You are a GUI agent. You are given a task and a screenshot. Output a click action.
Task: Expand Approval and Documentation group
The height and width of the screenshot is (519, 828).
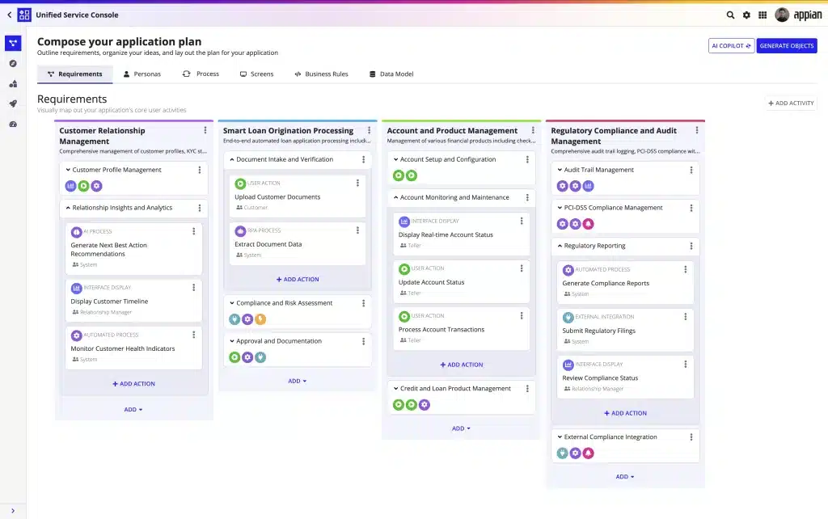click(232, 341)
